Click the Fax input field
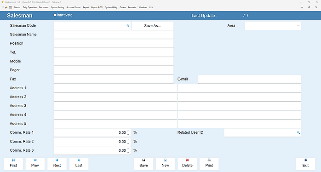 point(114,79)
